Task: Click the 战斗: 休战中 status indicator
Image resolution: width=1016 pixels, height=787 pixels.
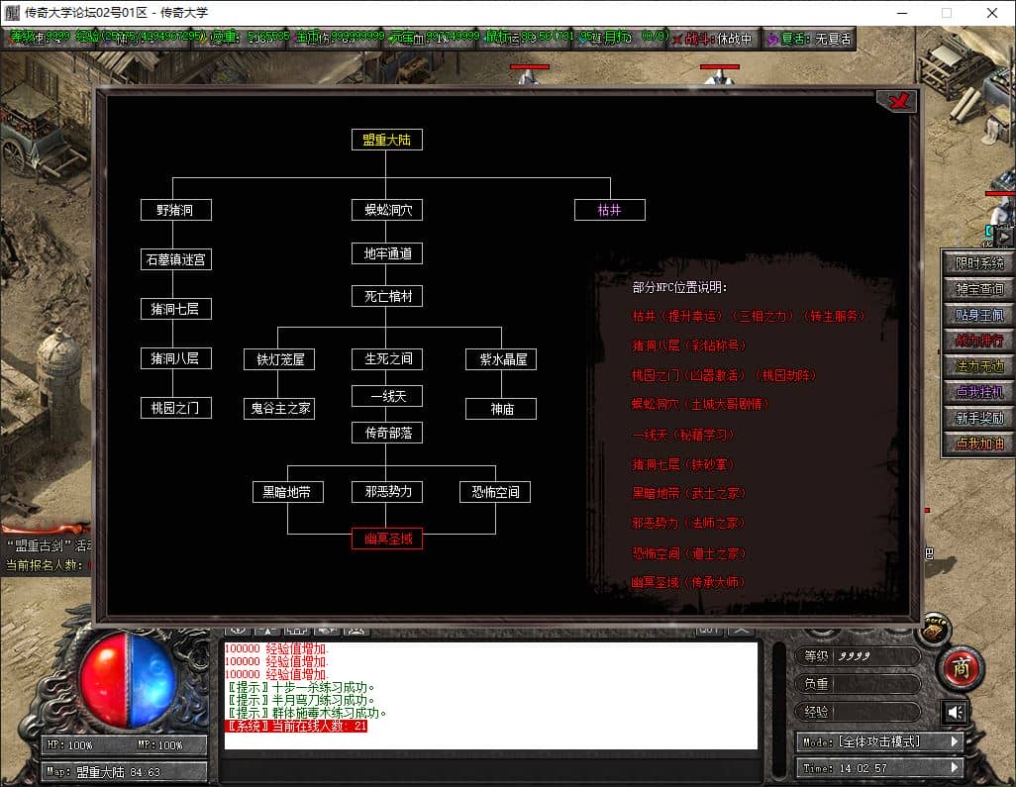Action: point(713,39)
